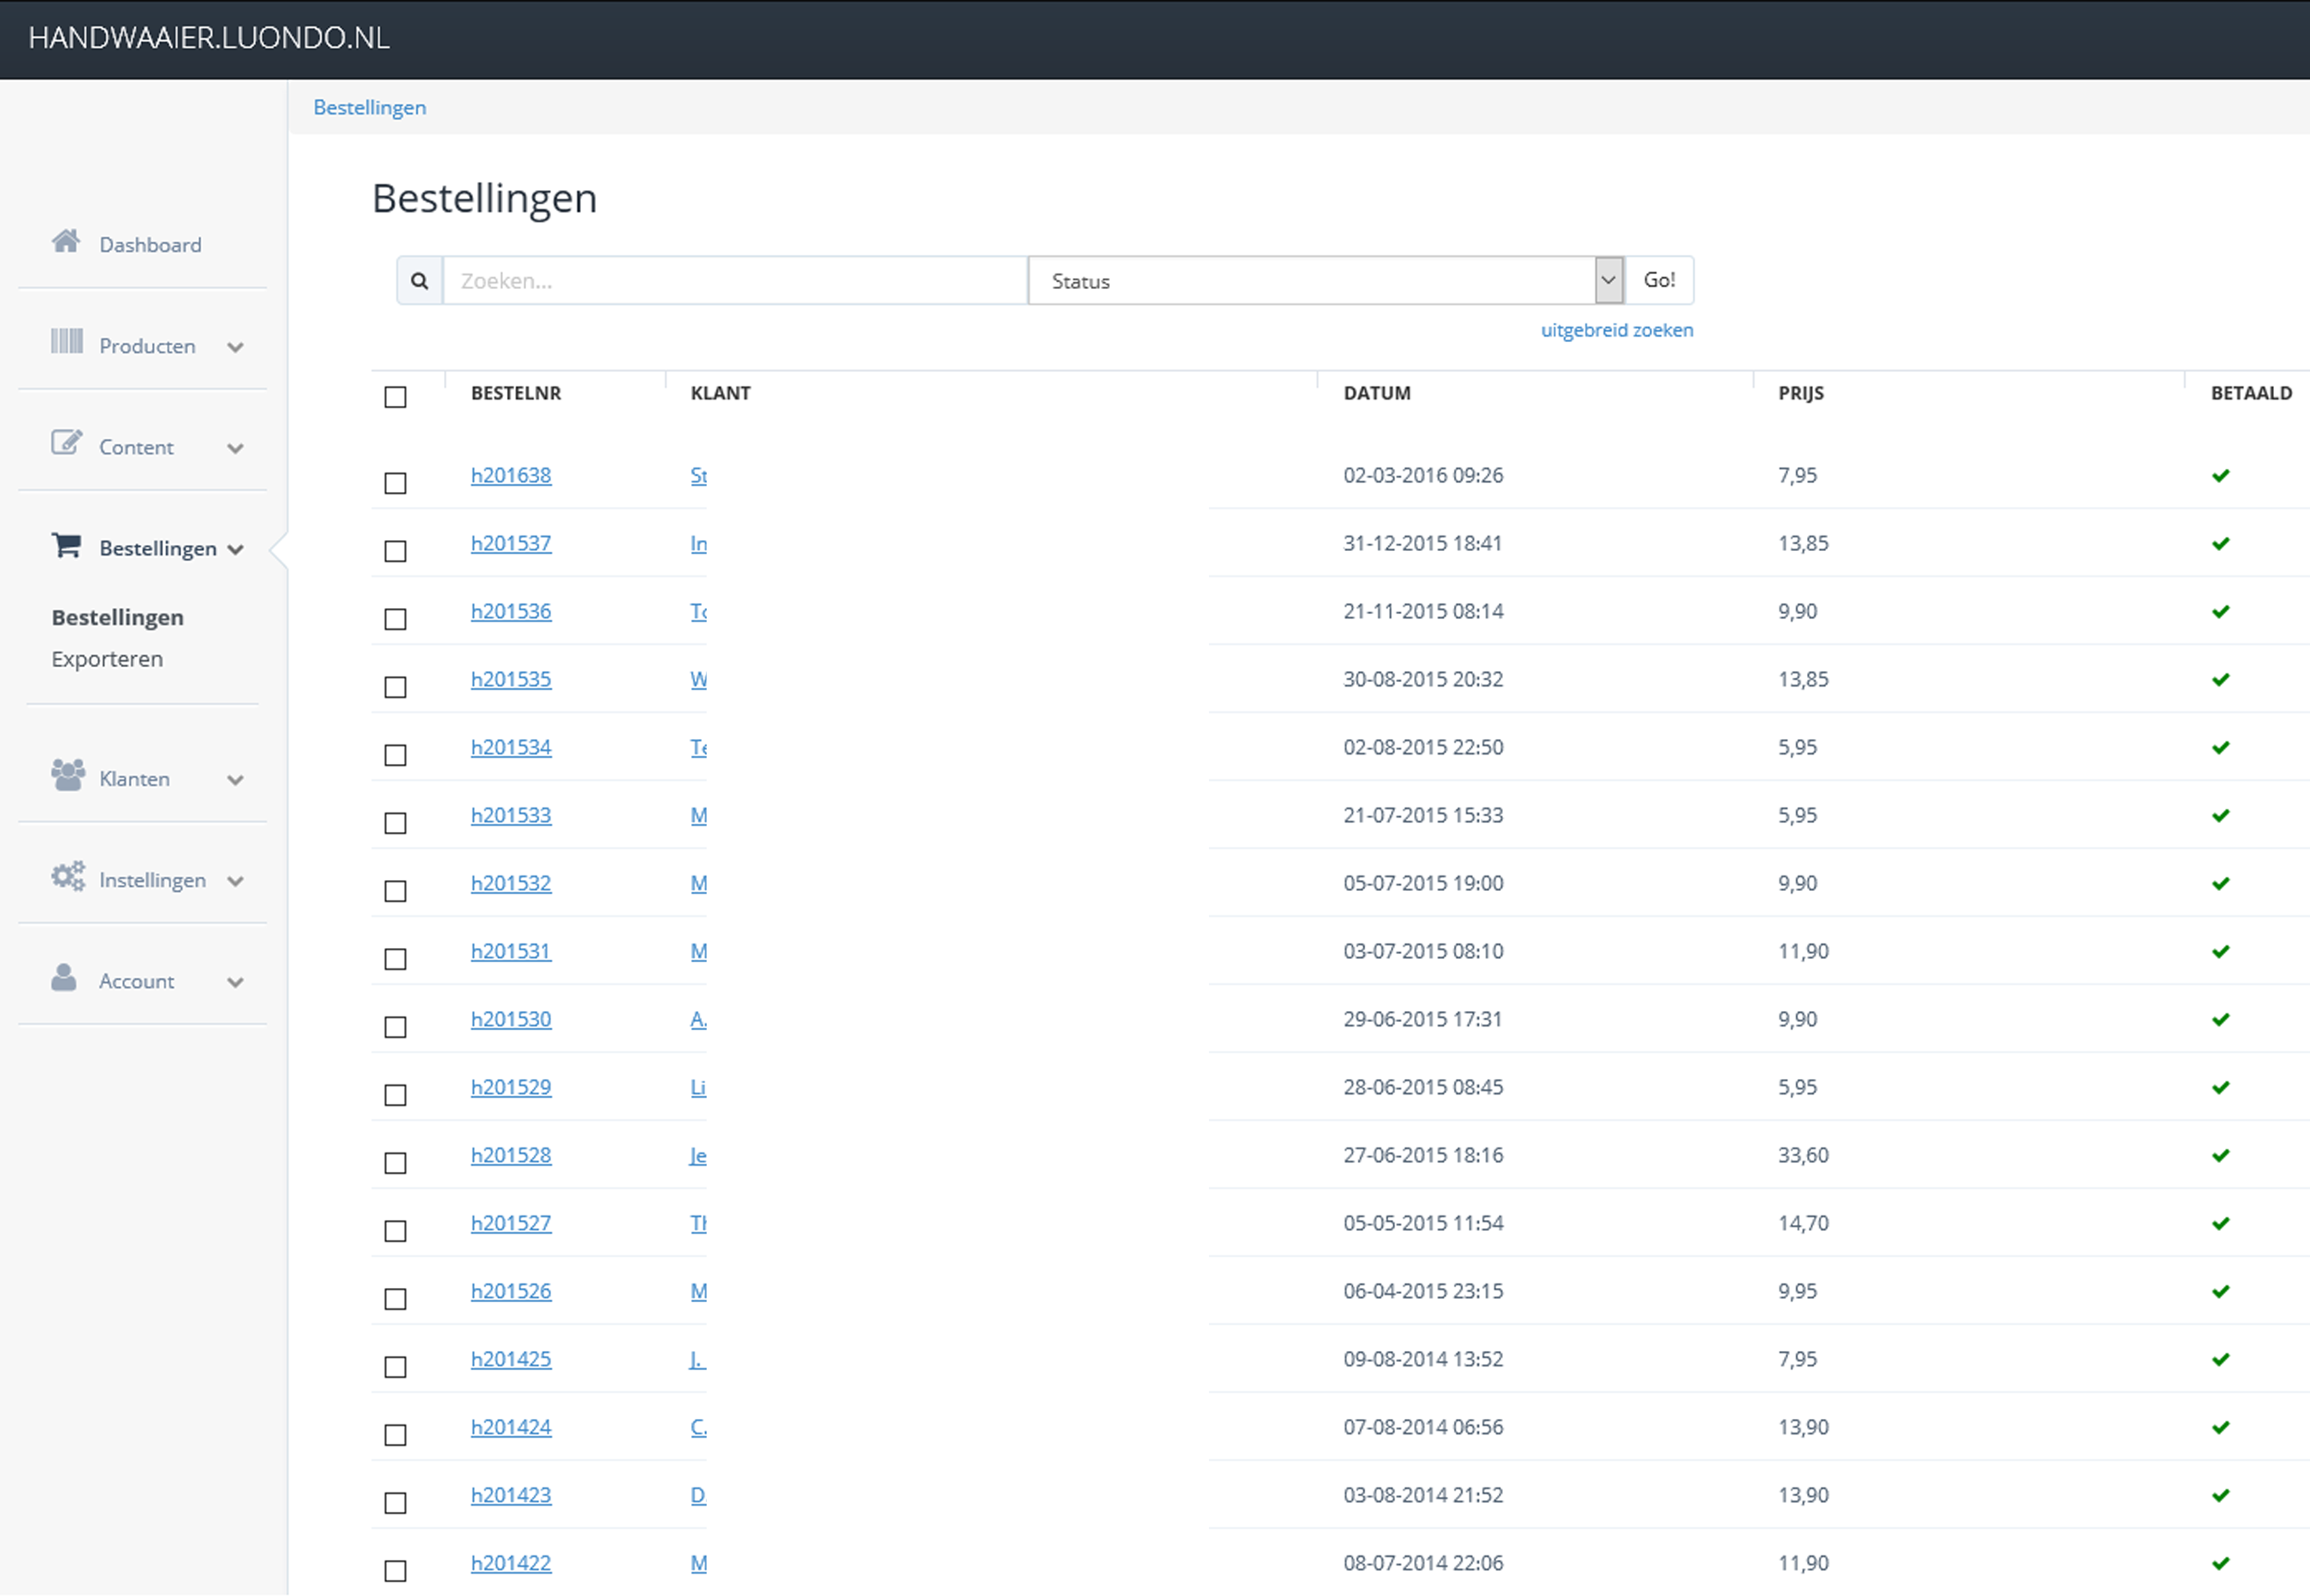Open the Instellingen menu label
2310x1596 pixels.
(152, 880)
